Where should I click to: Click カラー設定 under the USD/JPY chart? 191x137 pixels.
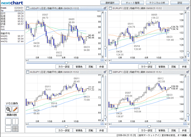(64, 67)
